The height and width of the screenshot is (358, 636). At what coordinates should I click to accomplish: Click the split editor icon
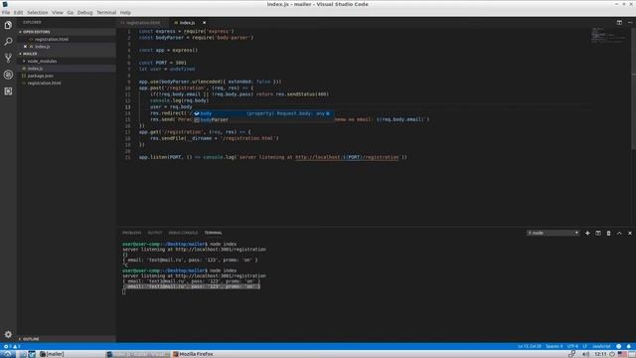click(619, 23)
